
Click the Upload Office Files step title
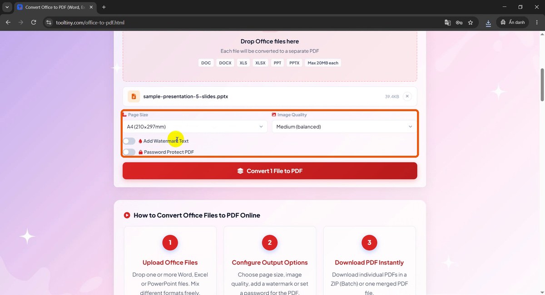[x=170, y=262]
